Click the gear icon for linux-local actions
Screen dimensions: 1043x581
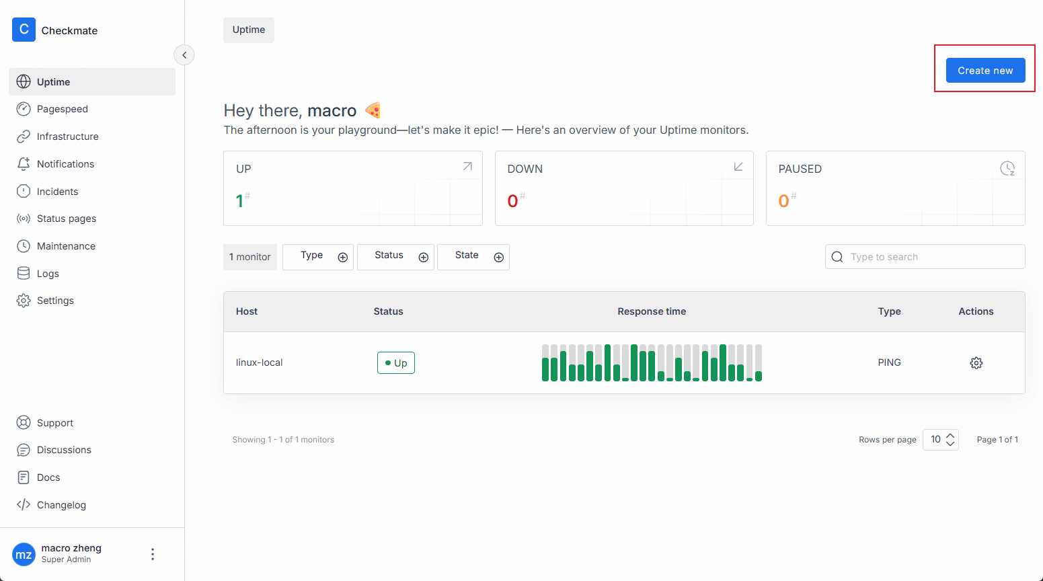coord(976,363)
